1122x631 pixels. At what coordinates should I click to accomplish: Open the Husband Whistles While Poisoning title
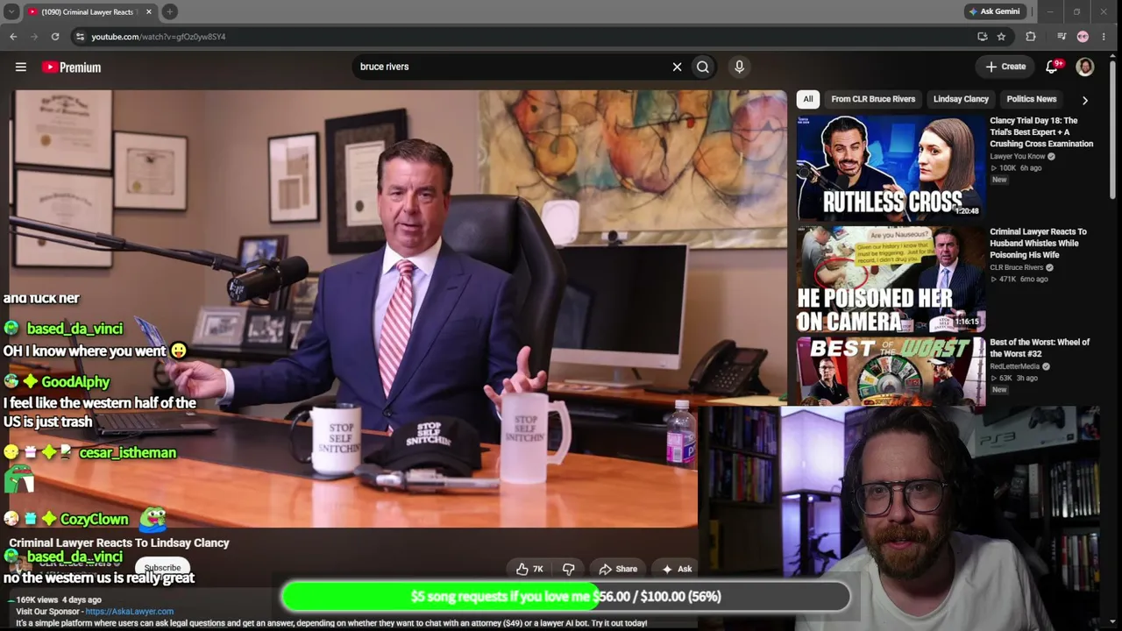tap(1038, 244)
